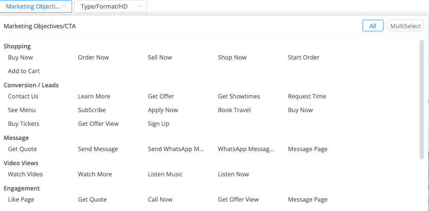This screenshot has width=429, height=211.
Task: Enable MultiSelect mode
Action: [405, 26]
